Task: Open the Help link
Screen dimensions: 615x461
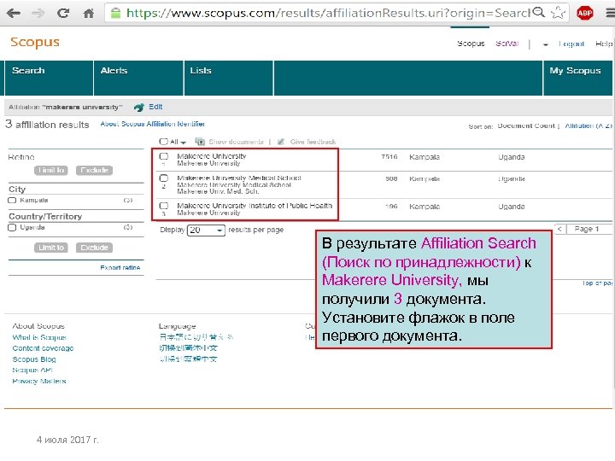Action: [x=604, y=44]
